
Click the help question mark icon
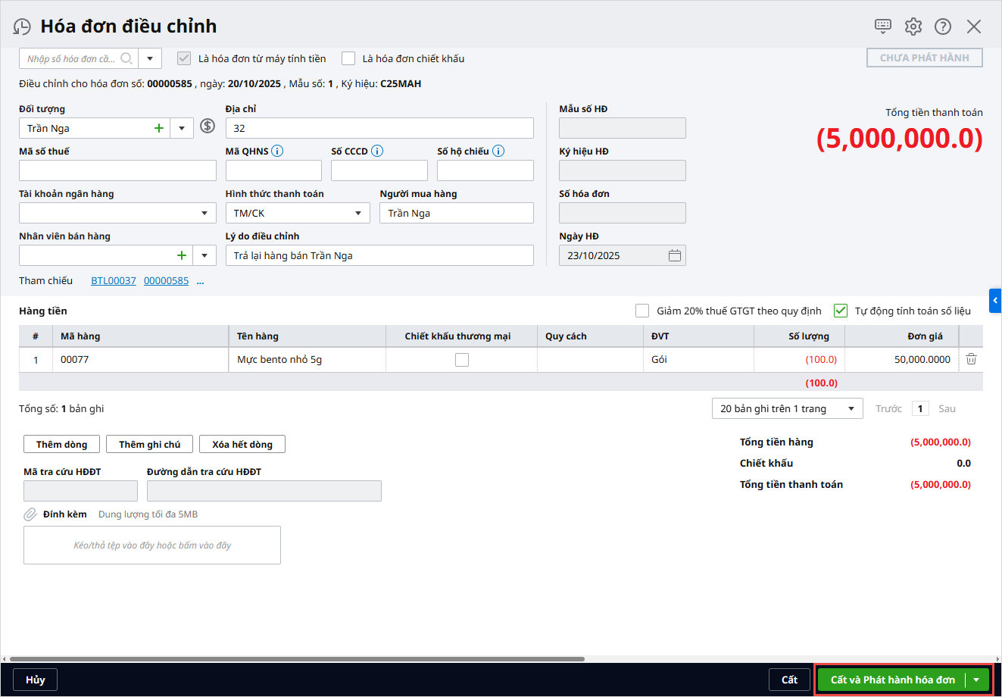(x=943, y=27)
